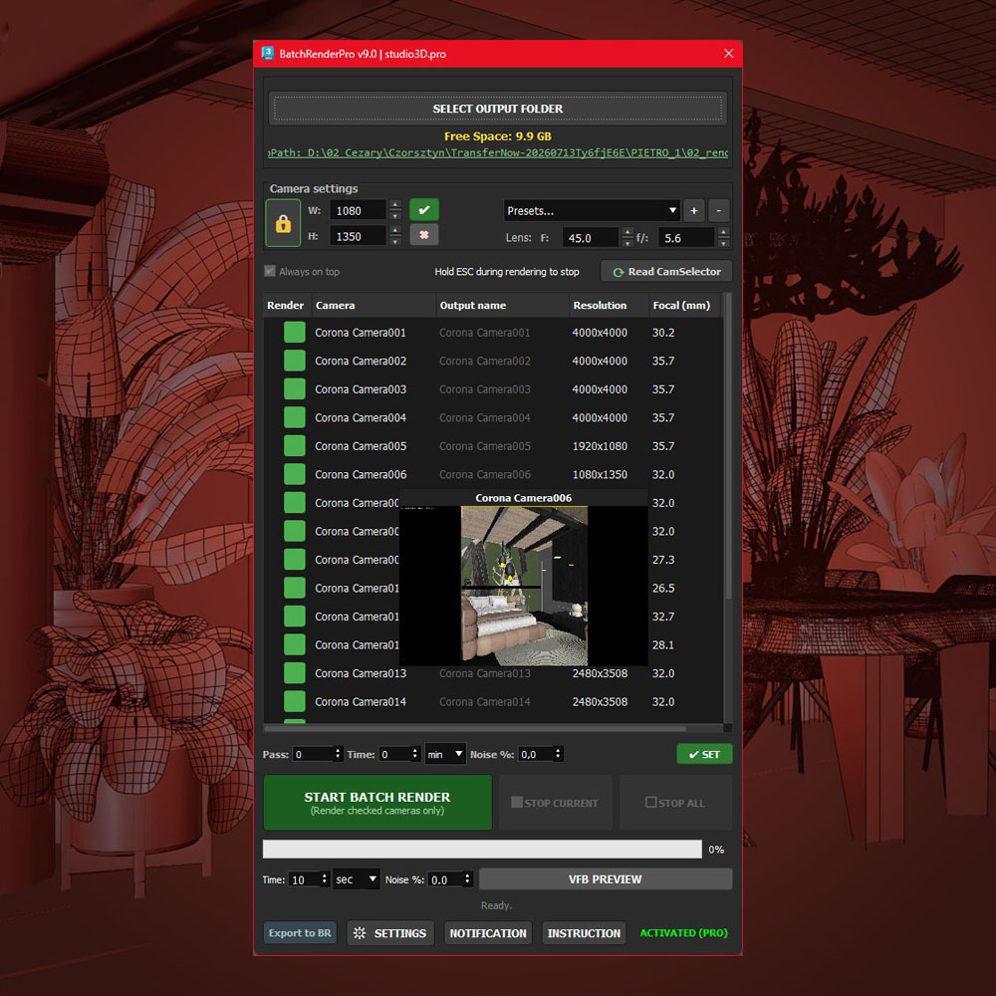Increase lens focal length stepper
Screen dimensions: 996x996
point(627,232)
